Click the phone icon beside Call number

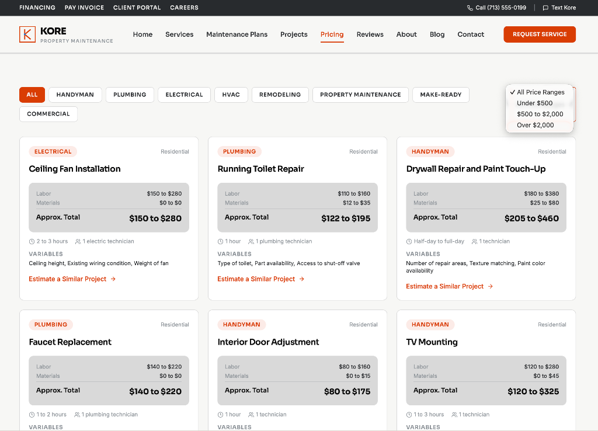[470, 8]
